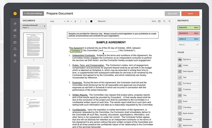Viewport: 212px width, 128px height.
Task: Select recipient Julian Z.
Action: [189, 39]
